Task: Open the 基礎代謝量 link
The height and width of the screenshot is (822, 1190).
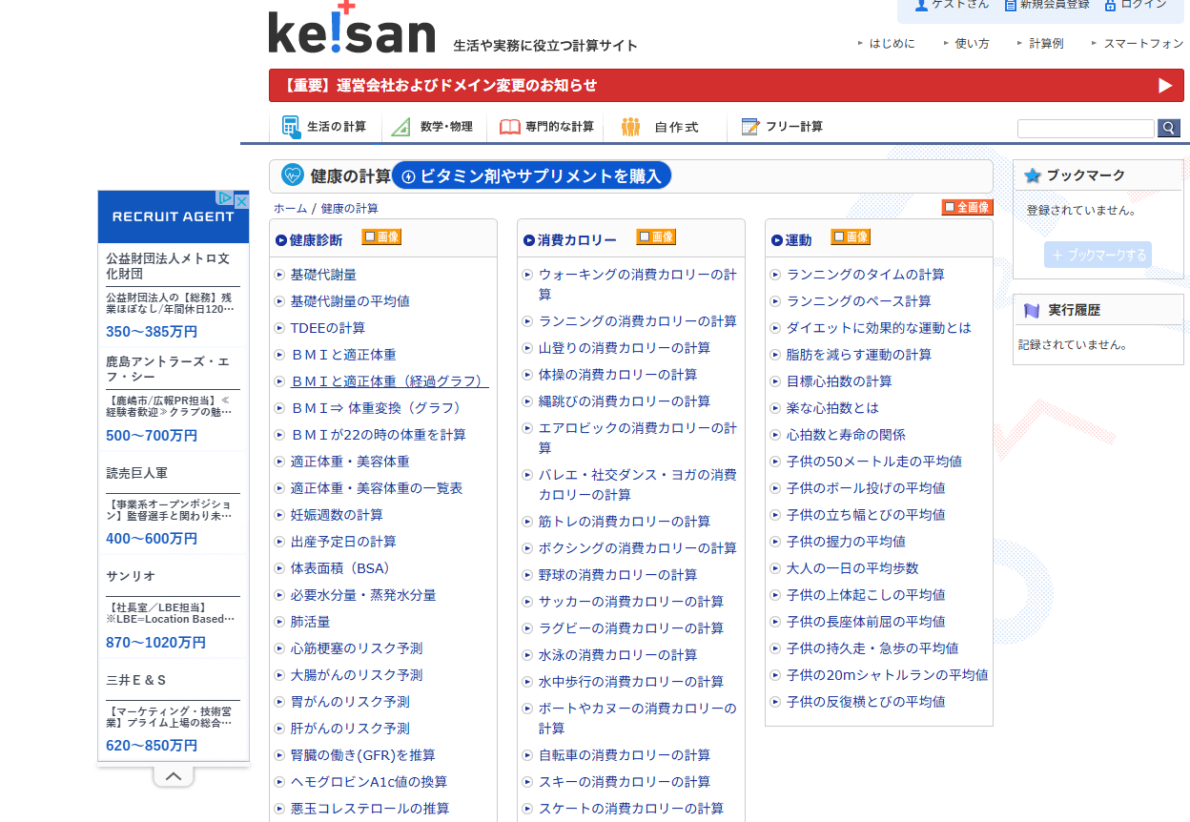Action: 323,275
